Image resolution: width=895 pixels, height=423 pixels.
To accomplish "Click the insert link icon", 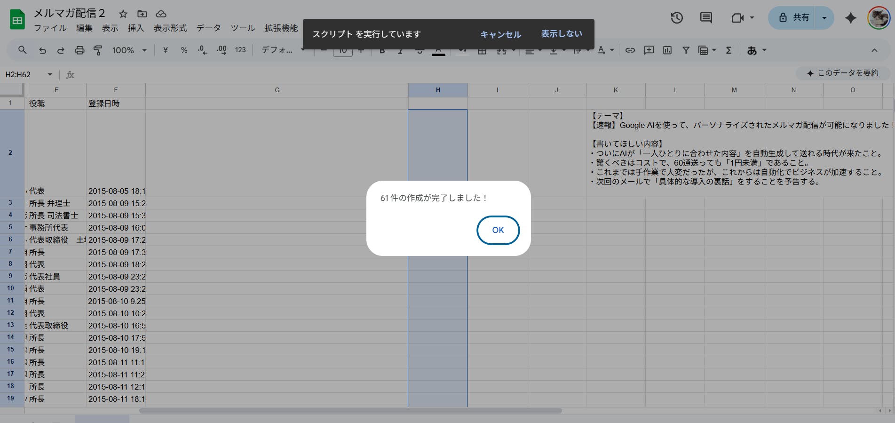I will click(630, 50).
